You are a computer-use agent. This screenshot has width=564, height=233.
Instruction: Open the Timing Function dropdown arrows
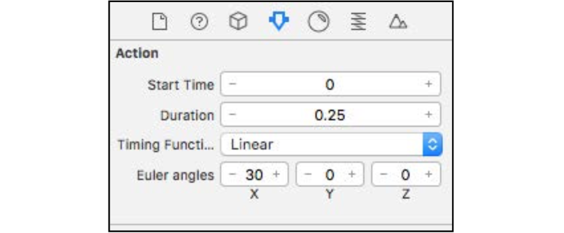(x=433, y=145)
